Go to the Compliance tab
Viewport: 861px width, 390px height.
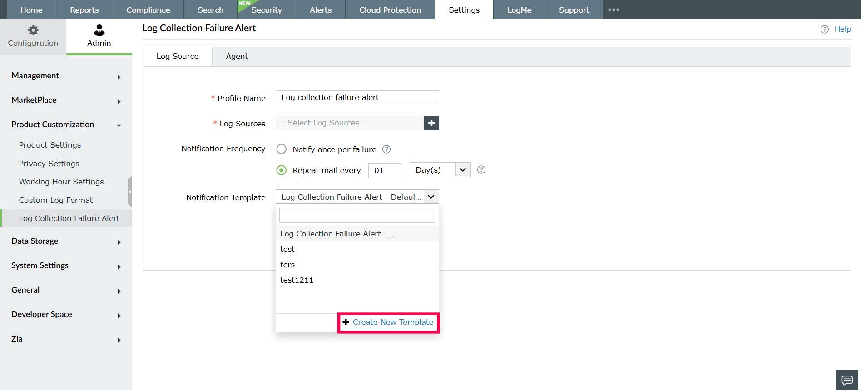[x=148, y=10]
